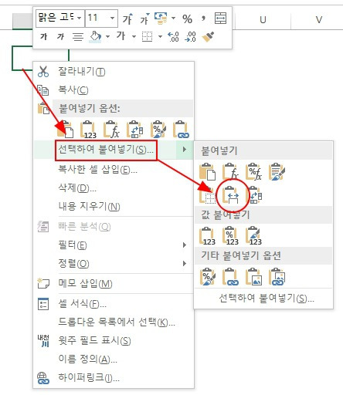Toggle bold 가 in mini toolbar
The width and height of the screenshot is (343, 395).
44,37
